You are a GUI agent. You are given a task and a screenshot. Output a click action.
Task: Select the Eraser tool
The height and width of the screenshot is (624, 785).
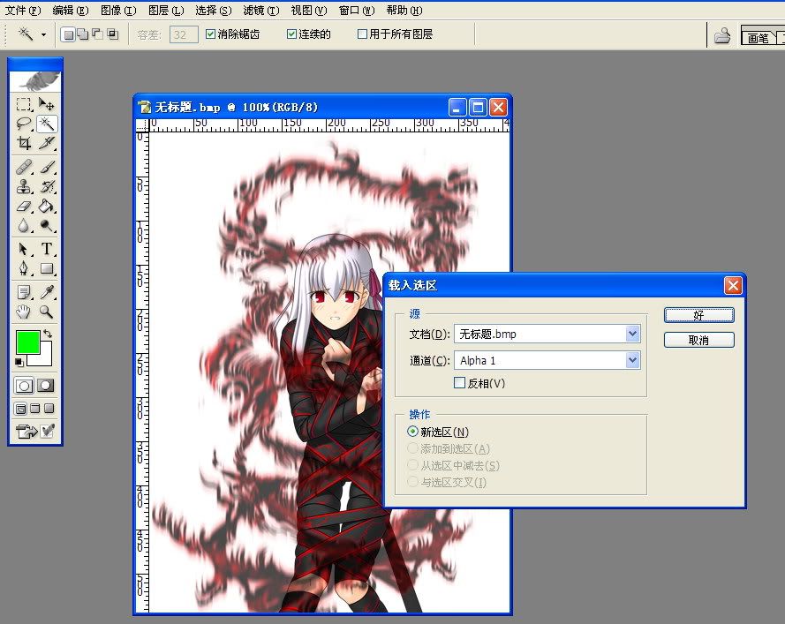coord(24,207)
